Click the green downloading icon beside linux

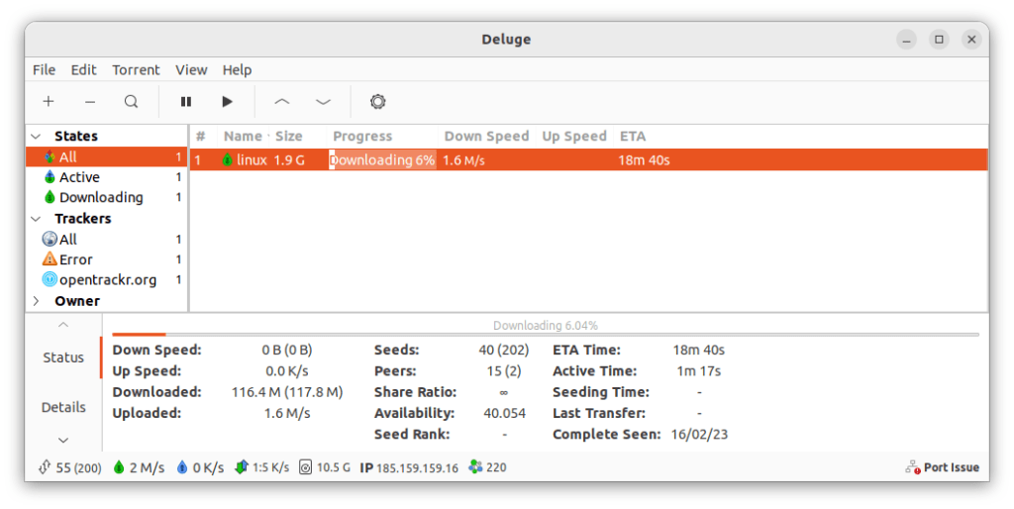pos(227,159)
